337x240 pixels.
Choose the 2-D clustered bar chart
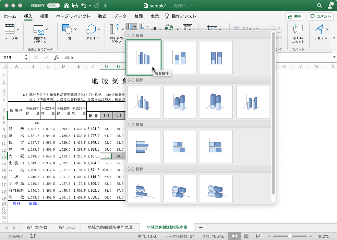click(144, 147)
